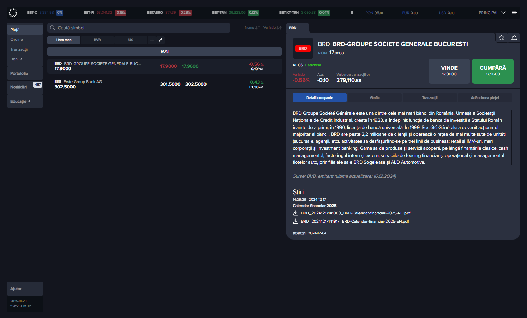Image resolution: width=527 pixels, height=318 pixels.
Task: Switch to Lista mea tab
Action: (x=64, y=40)
